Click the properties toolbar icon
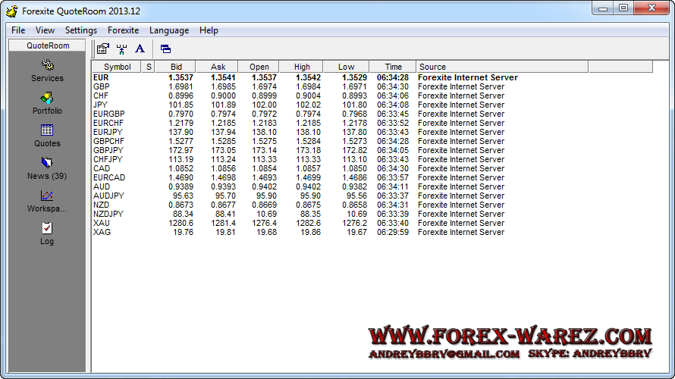This screenshot has height=379, width=675. (102, 49)
